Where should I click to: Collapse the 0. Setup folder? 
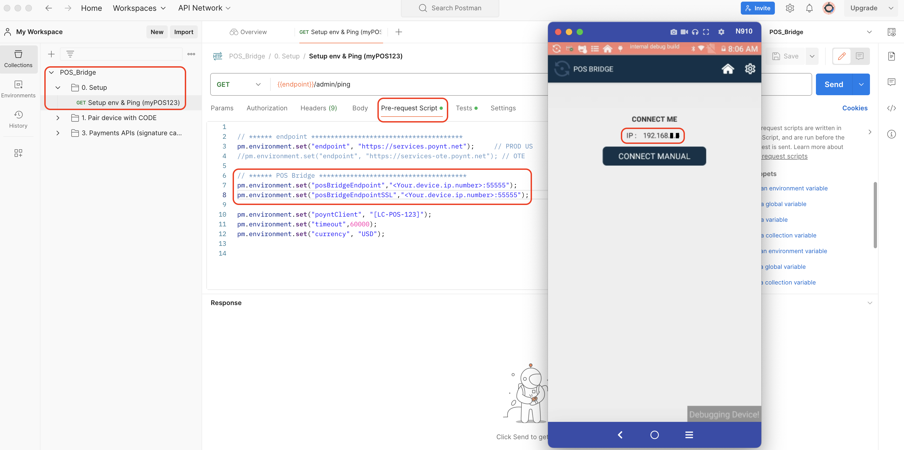[x=58, y=87]
